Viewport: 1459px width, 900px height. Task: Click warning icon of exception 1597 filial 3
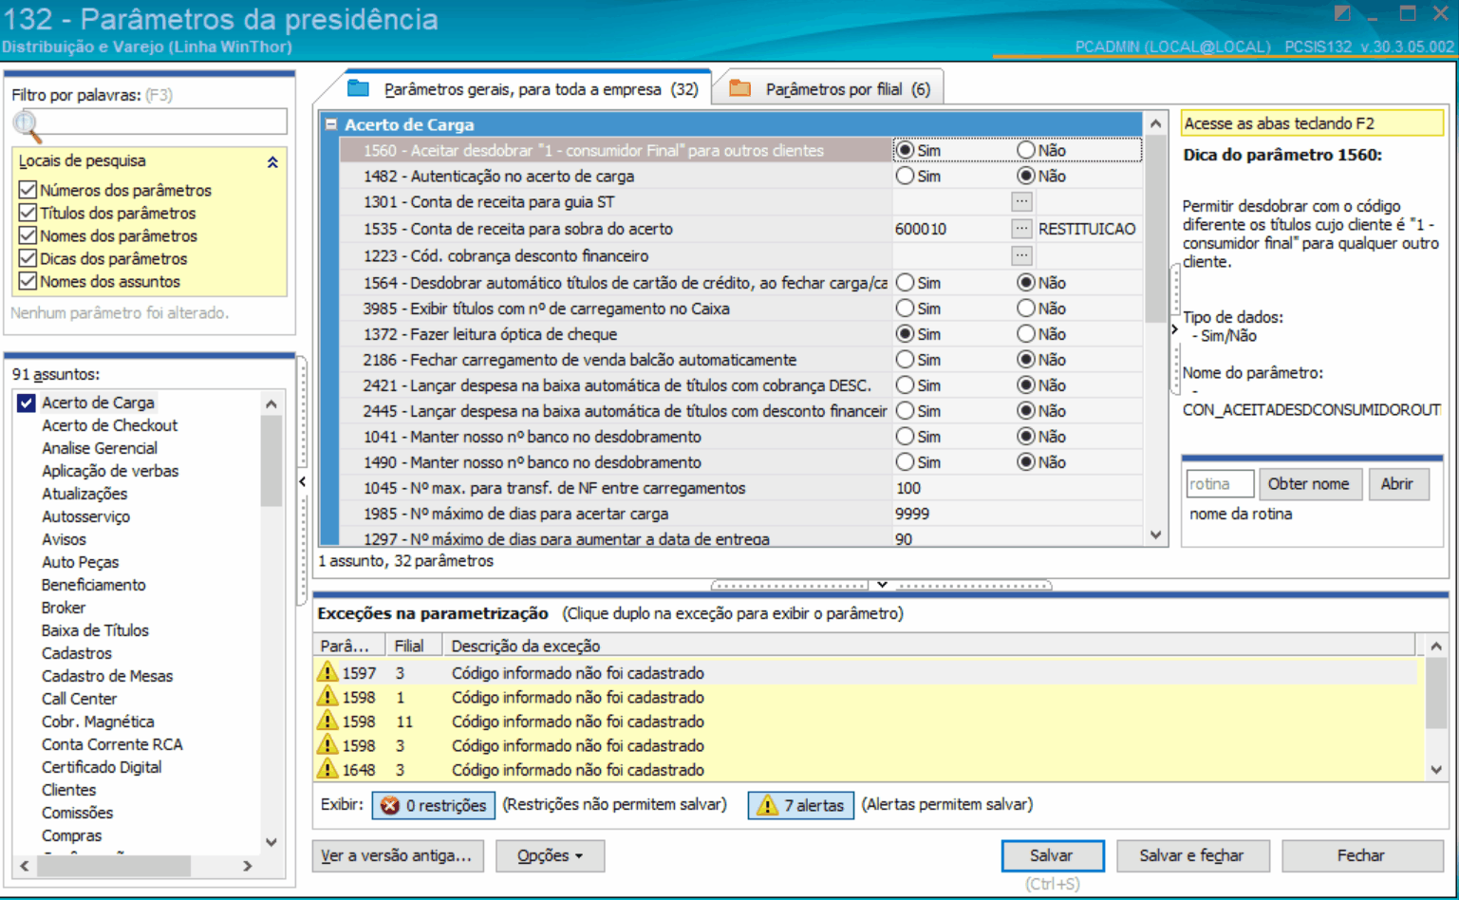327,672
